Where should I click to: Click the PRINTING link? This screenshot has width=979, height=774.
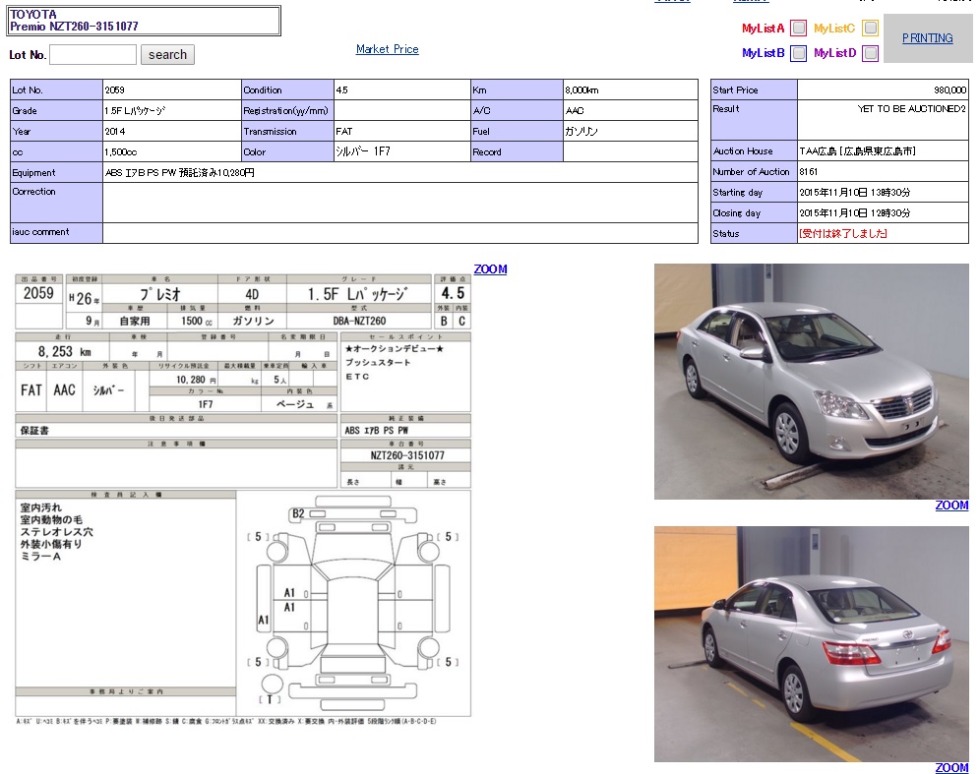927,38
